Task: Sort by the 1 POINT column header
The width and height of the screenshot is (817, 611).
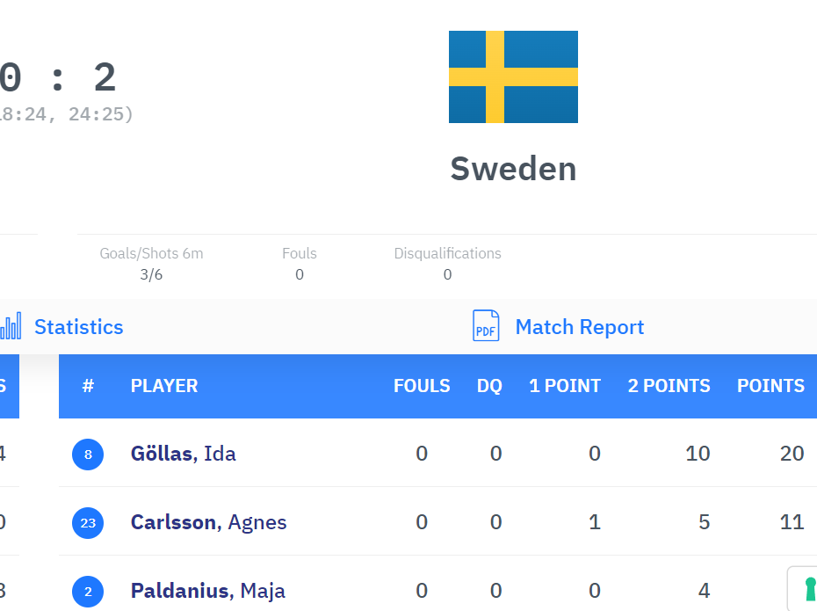Action: 564,386
